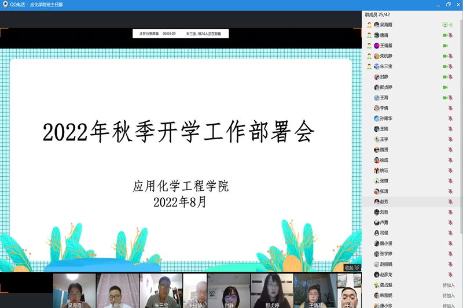Click the person icon left of 朱三宝

pos(369,66)
